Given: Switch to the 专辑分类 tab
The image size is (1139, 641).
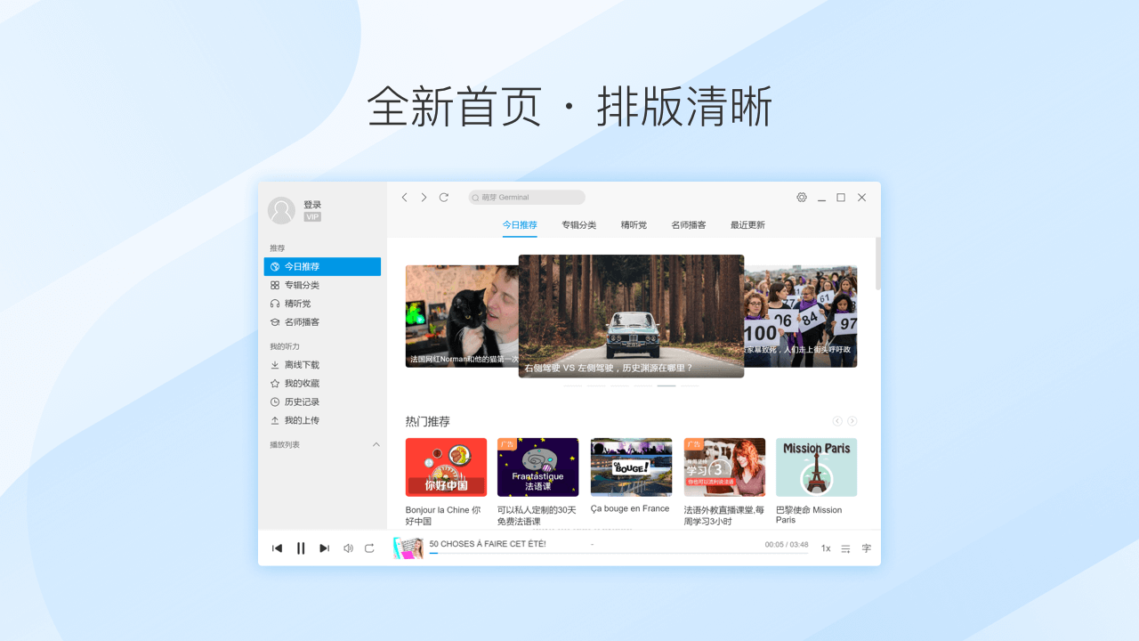Looking at the screenshot, I should pyautogui.click(x=579, y=225).
